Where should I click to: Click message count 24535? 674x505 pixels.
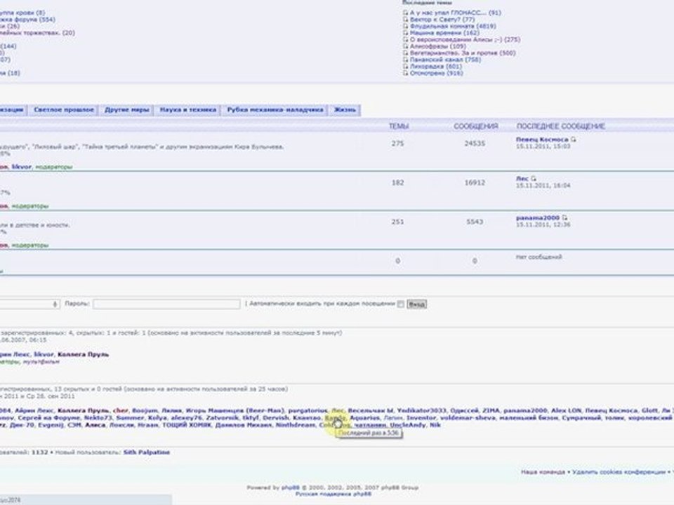coord(475,143)
